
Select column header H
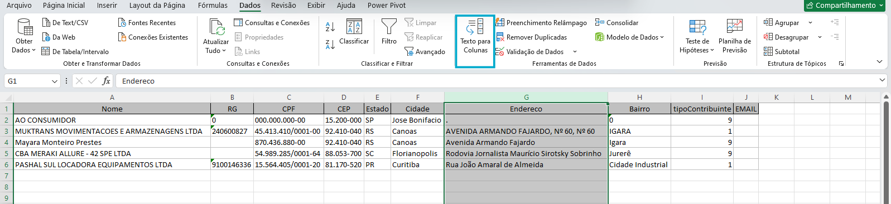coord(639,97)
